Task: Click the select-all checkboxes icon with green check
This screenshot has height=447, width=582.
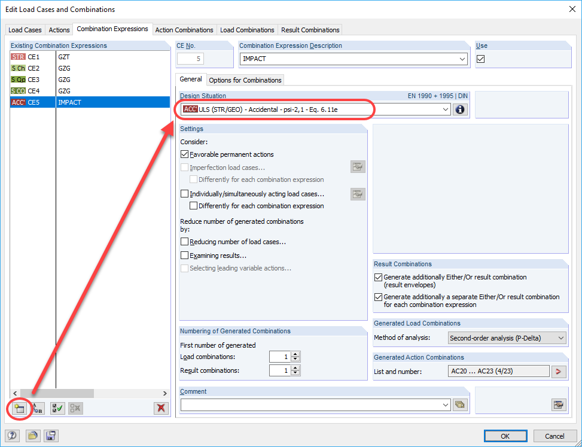Action: pos(56,408)
